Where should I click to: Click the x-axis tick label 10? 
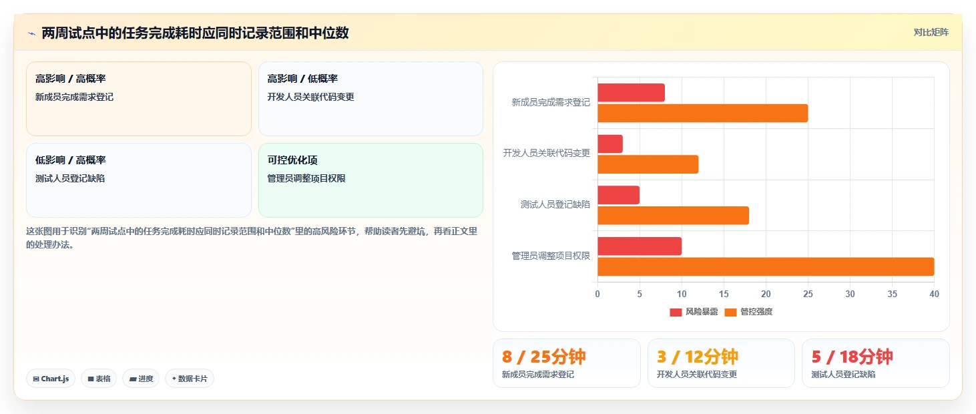682,294
